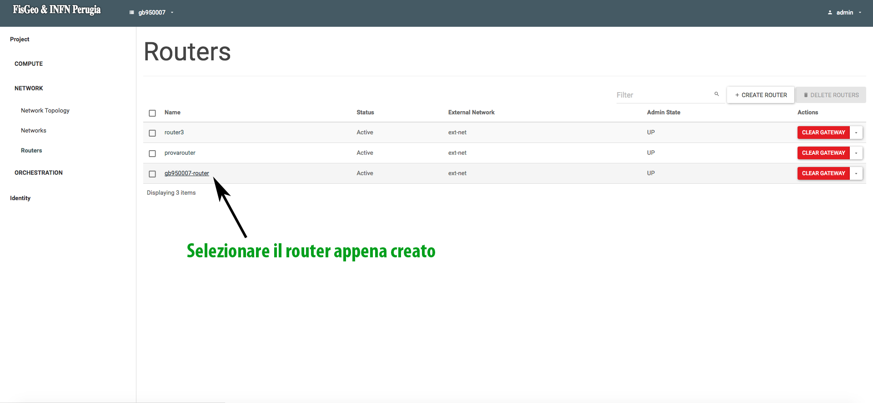Toggle the select-all routers checkbox
873x403 pixels.
[x=152, y=113]
